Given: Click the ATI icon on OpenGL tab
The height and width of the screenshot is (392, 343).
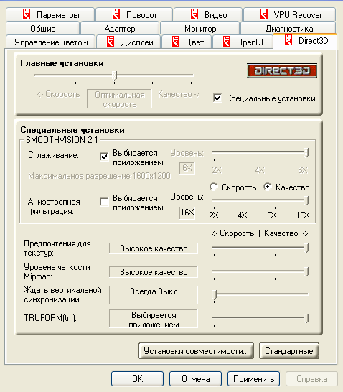Looking at the screenshot, I should (227, 42).
